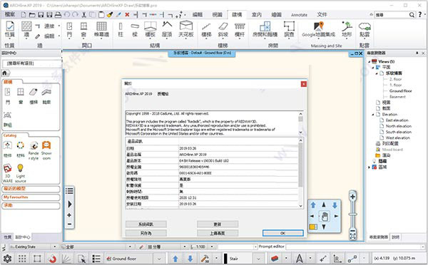This screenshot has height=265, width=428.
Task: Move floor down with blue down arrow
Action: coord(190,259)
